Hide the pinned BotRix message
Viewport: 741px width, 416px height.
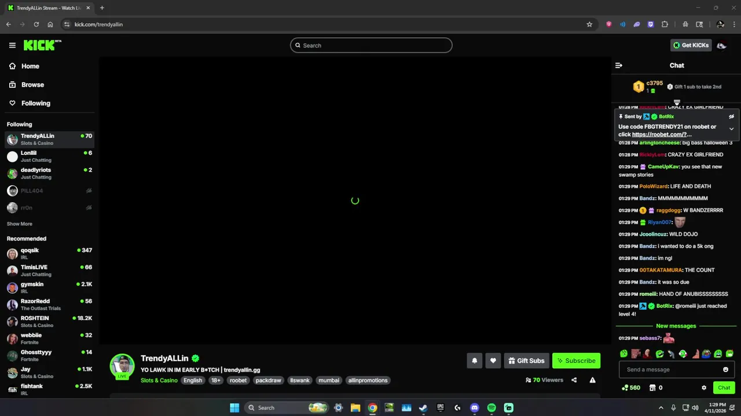click(731, 117)
